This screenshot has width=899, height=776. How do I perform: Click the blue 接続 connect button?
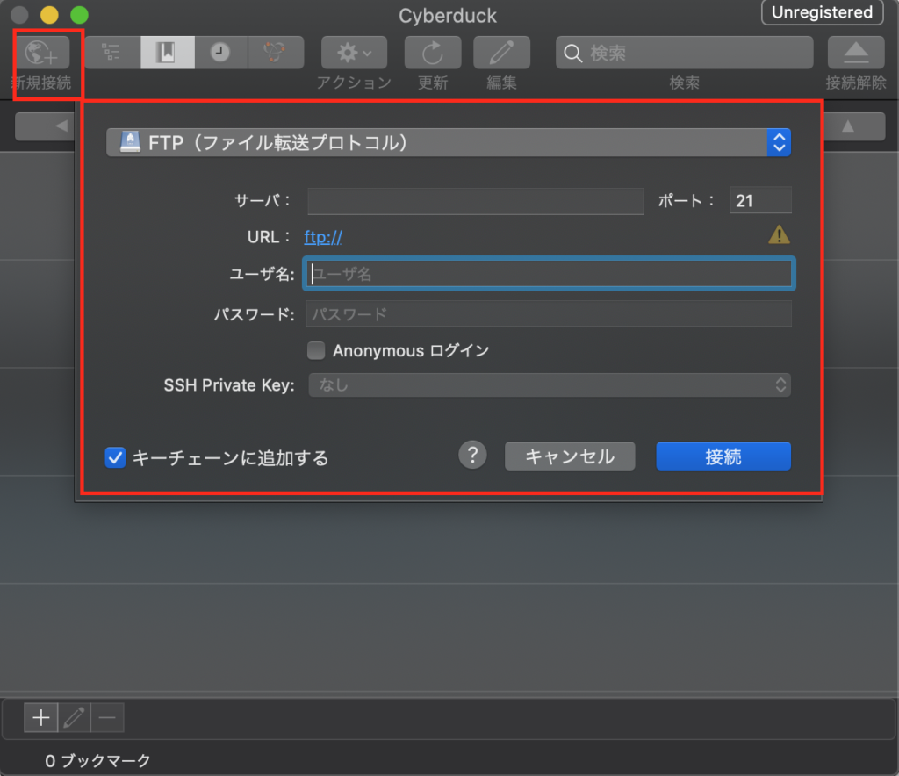pos(723,456)
